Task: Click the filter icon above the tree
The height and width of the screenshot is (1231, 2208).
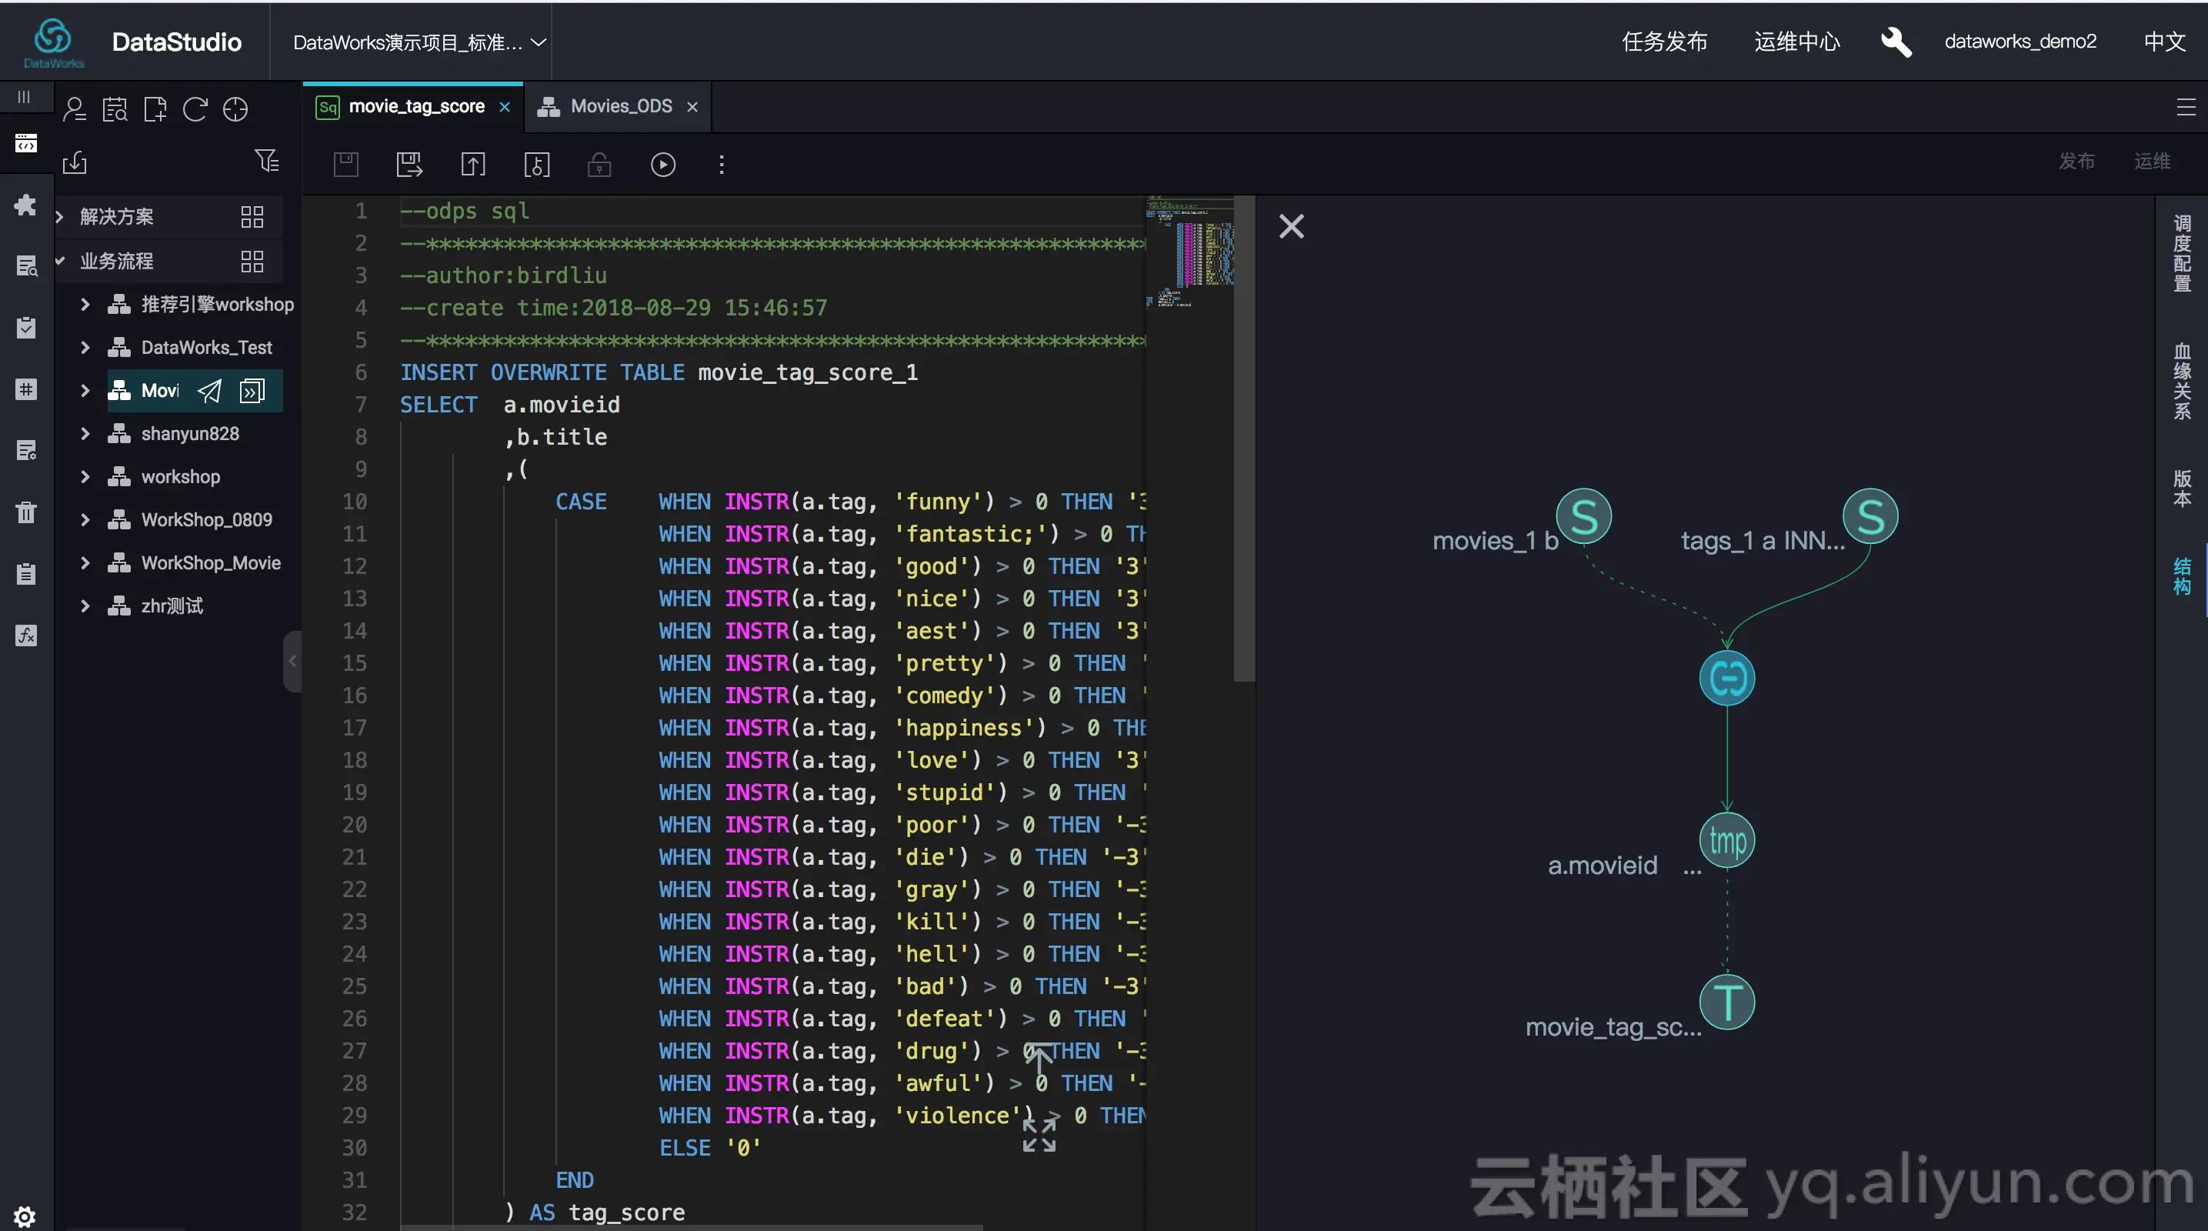Action: point(266,161)
